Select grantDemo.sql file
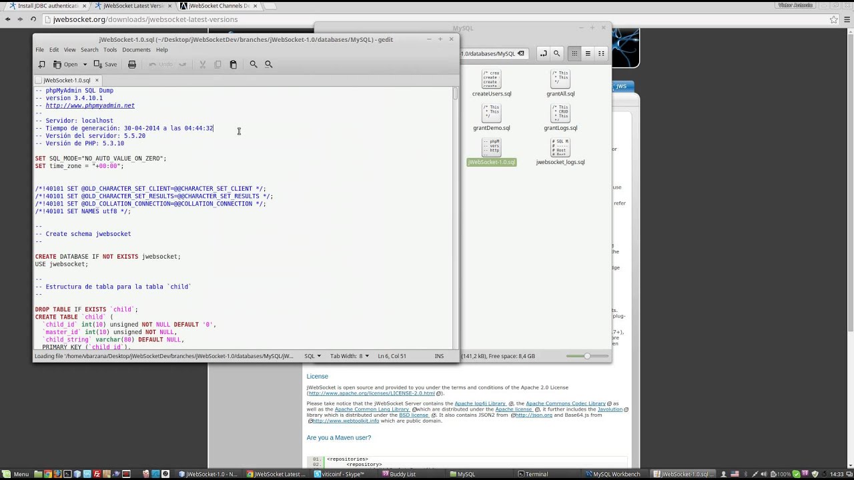 tap(492, 118)
